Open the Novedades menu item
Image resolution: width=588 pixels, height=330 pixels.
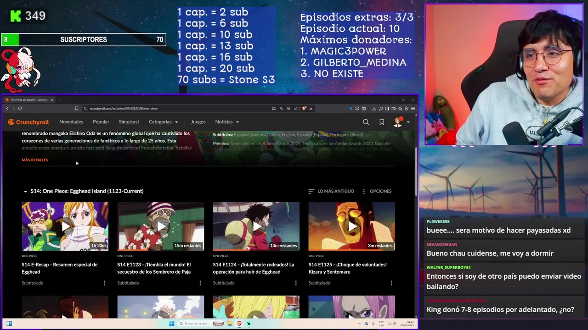[71, 122]
